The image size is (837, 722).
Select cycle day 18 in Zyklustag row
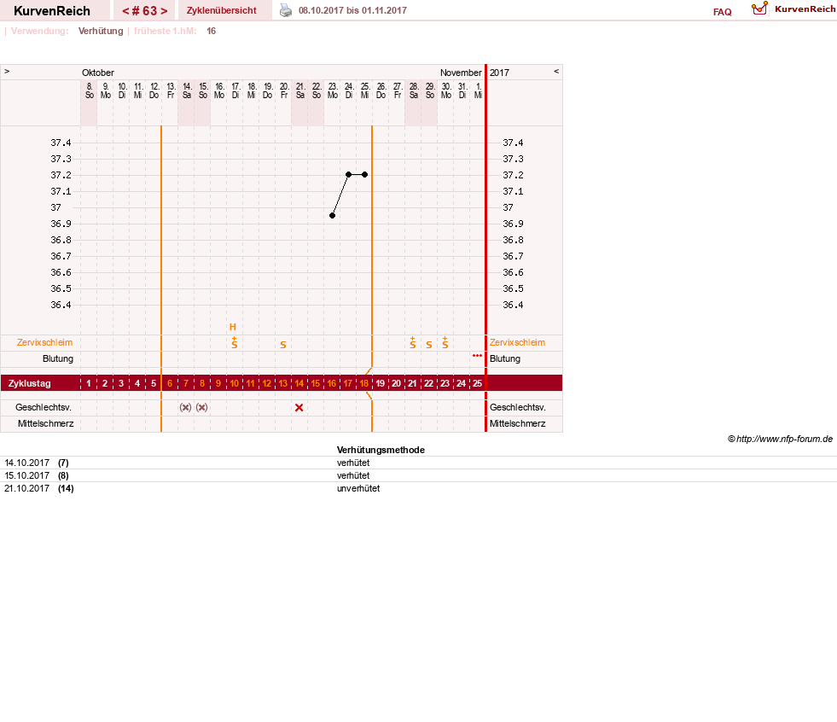[x=364, y=383]
